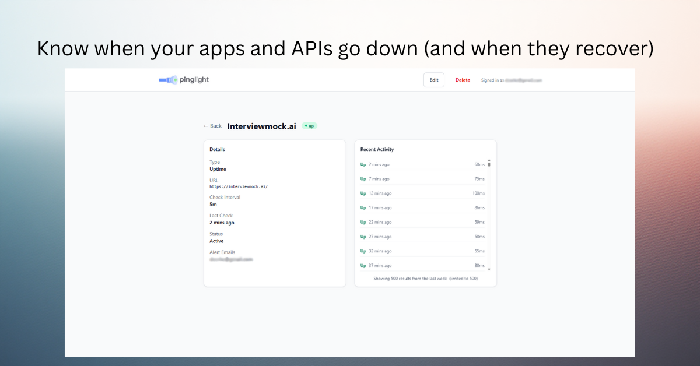The width and height of the screenshot is (700, 366).
Task: Select the Interviewmock.ai page title
Action: point(261,125)
